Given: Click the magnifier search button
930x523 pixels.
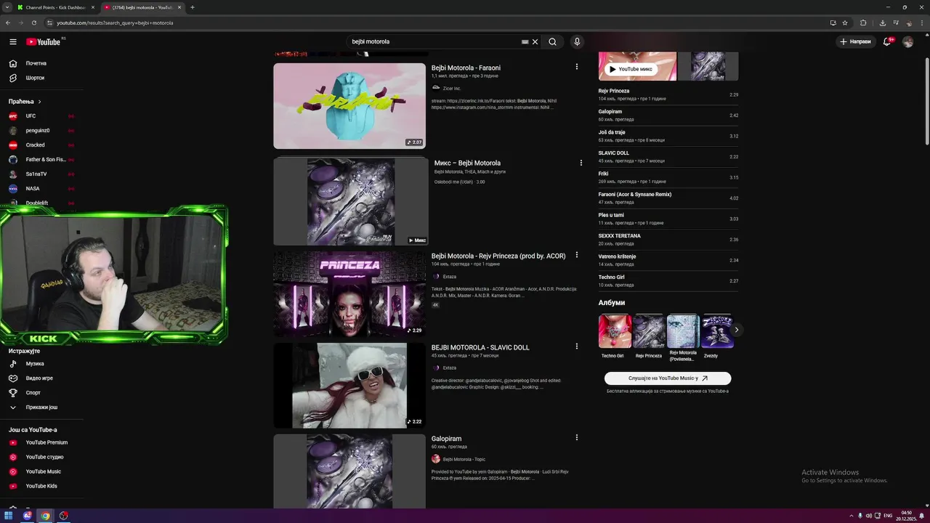Looking at the screenshot, I should pos(552,41).
